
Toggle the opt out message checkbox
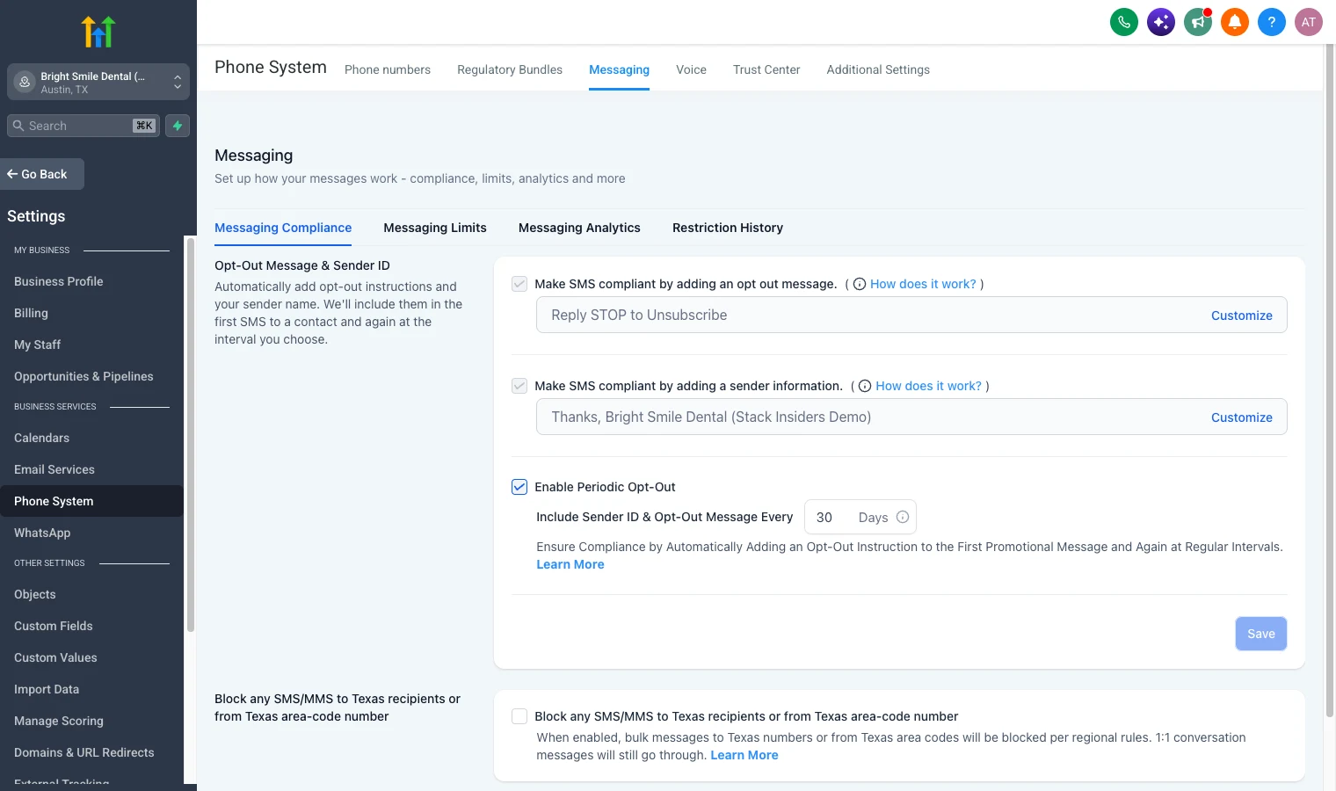point(519,284)
